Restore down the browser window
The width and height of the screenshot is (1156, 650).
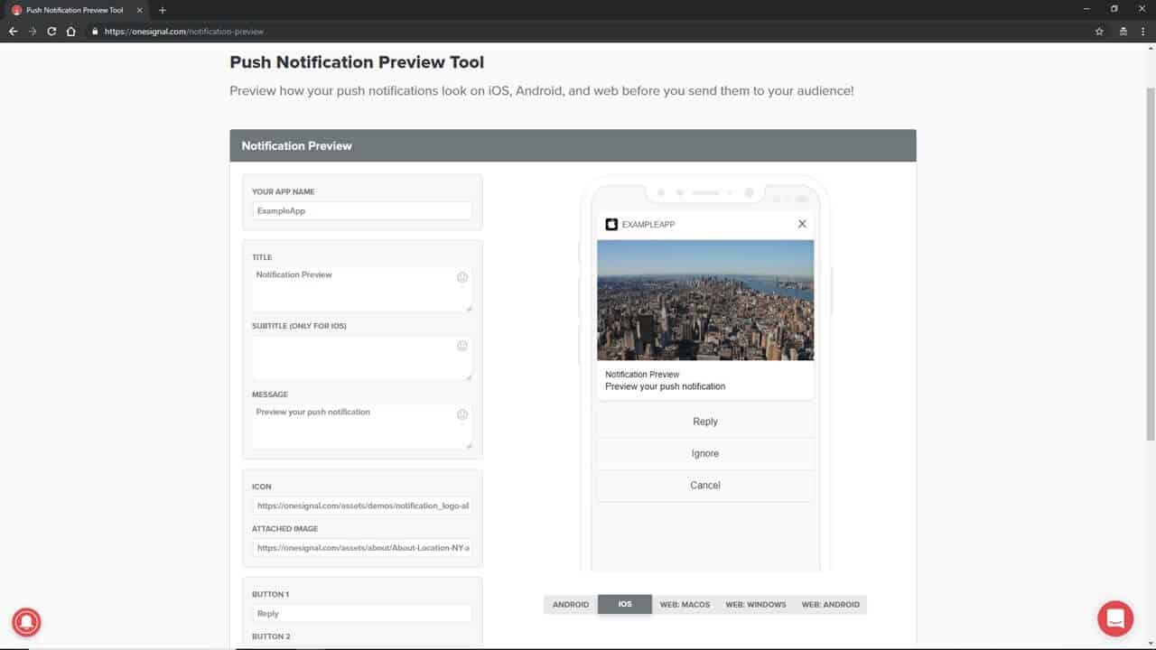1114,9
